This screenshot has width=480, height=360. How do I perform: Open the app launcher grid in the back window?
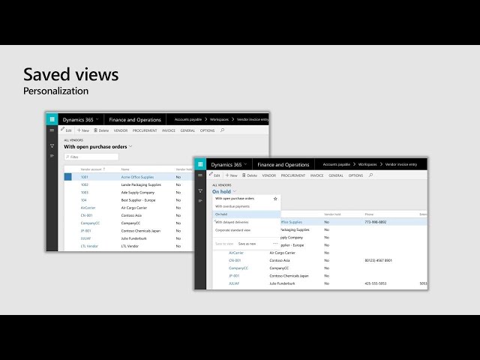point(52,119)
